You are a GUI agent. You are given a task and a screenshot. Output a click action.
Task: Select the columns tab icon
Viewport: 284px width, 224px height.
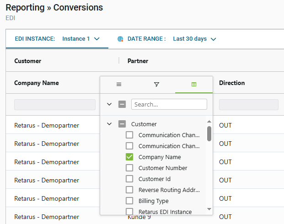click(x=194, y=85)
